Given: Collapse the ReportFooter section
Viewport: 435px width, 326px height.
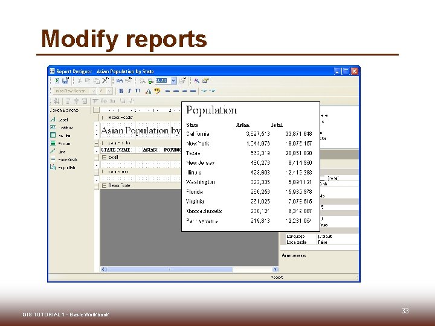Looking at the screenshot, I should 105,185.
